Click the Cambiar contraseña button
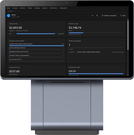This screenshot has width=134, height=135. (109, 16)
